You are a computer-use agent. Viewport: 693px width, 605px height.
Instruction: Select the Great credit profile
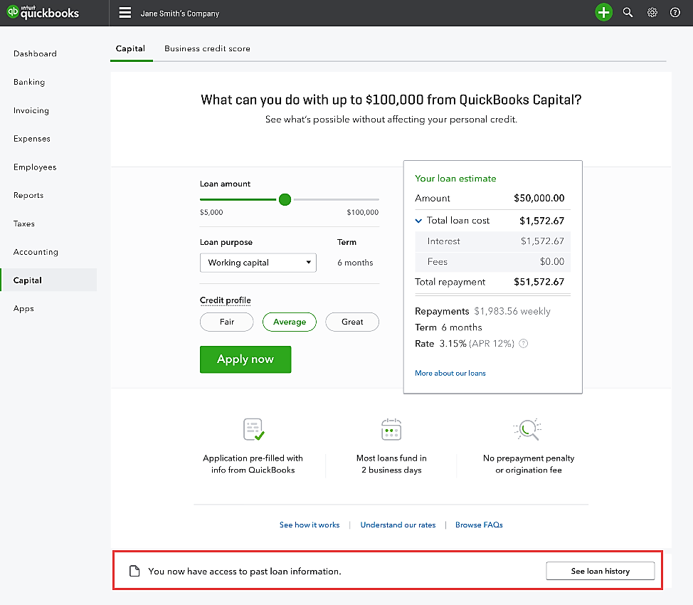pos(352,322)
